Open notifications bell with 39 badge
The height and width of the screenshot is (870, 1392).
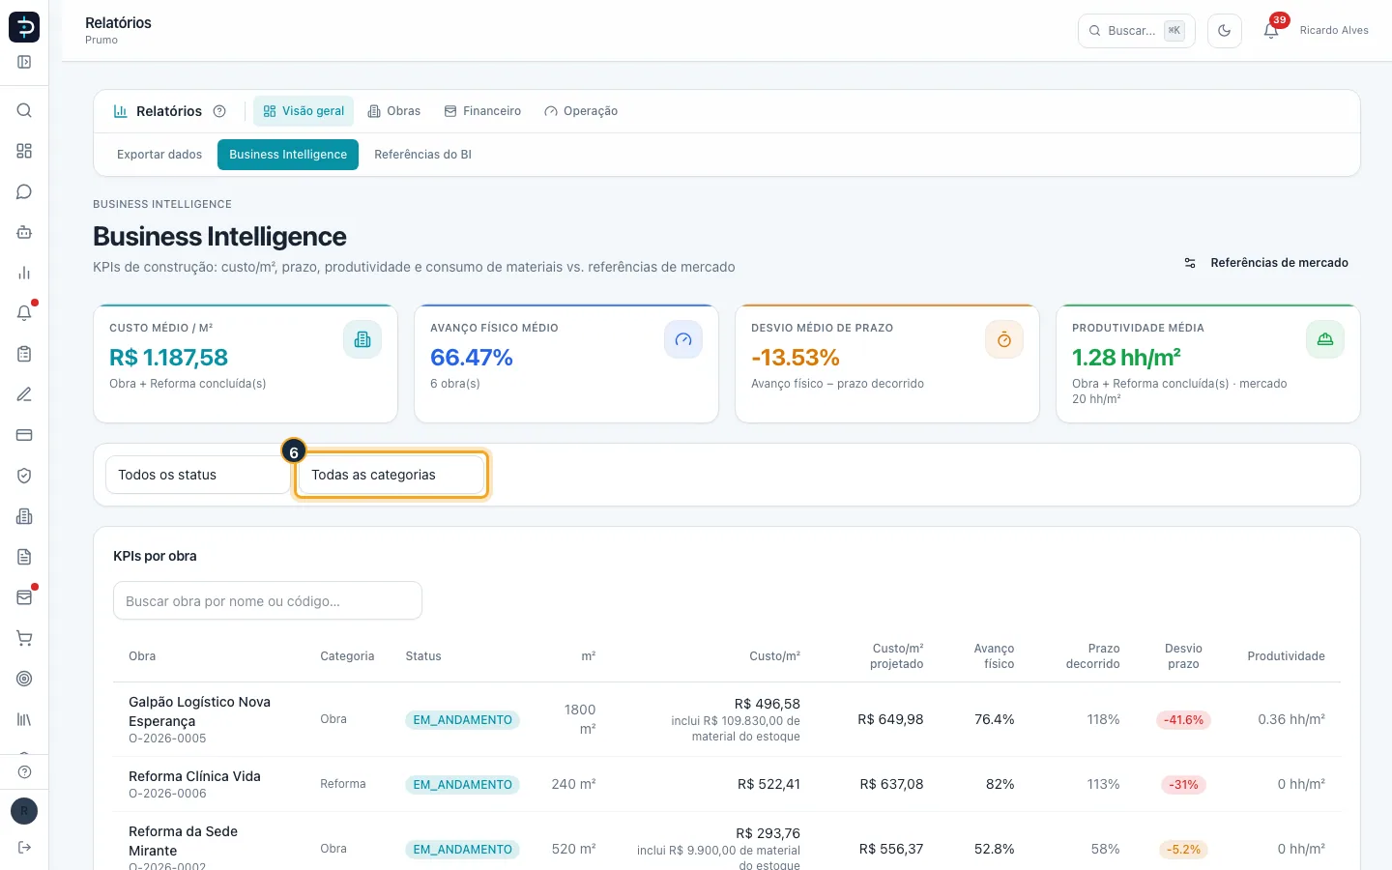coord(1271,31)
